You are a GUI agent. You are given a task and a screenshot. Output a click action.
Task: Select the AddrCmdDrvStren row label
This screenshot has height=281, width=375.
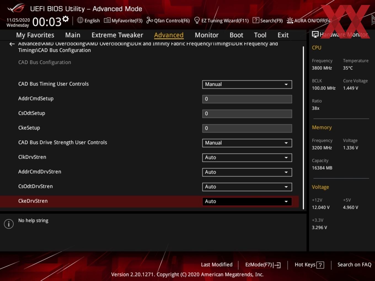click(40, 172)
